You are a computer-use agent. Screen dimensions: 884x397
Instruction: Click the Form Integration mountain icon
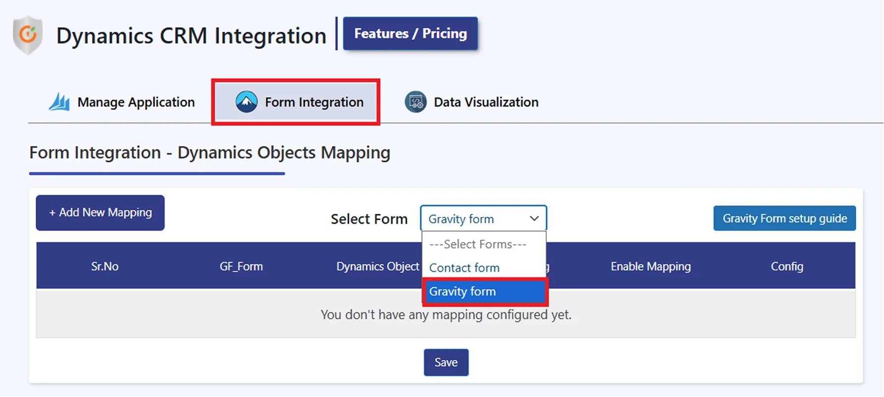[x=246, y=102]
